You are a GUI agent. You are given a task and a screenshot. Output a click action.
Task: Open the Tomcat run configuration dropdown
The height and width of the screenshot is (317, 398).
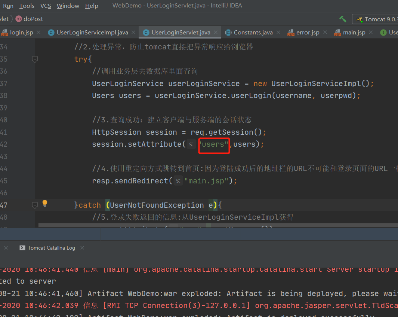point(376,19)
